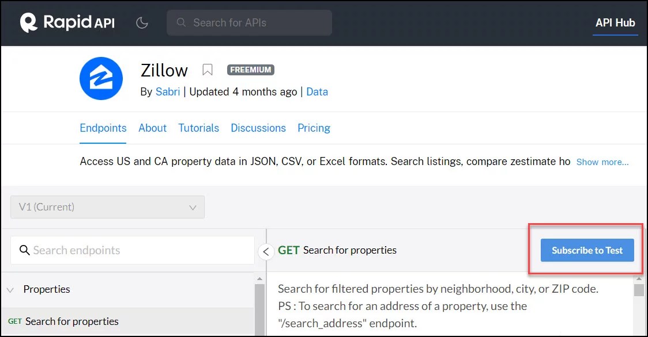Screen dimensions: 648x337
Task: Open the V1 (Current) version dropdown
Action: coord(107,207)
